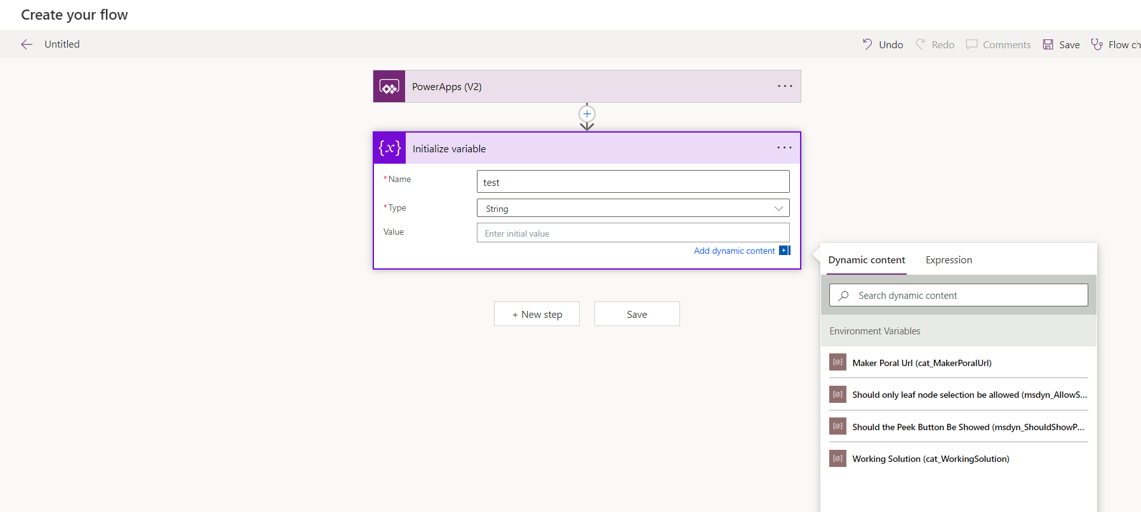Open the Type dropdown showing String
Image resolution: width=1141 pixels, height=512 pixels.
pos(633,208)
